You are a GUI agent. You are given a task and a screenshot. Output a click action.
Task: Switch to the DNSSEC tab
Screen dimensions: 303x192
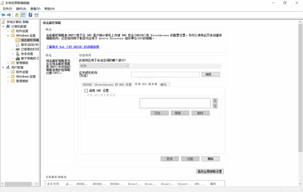pyautogui.click(x=87, y=84)
